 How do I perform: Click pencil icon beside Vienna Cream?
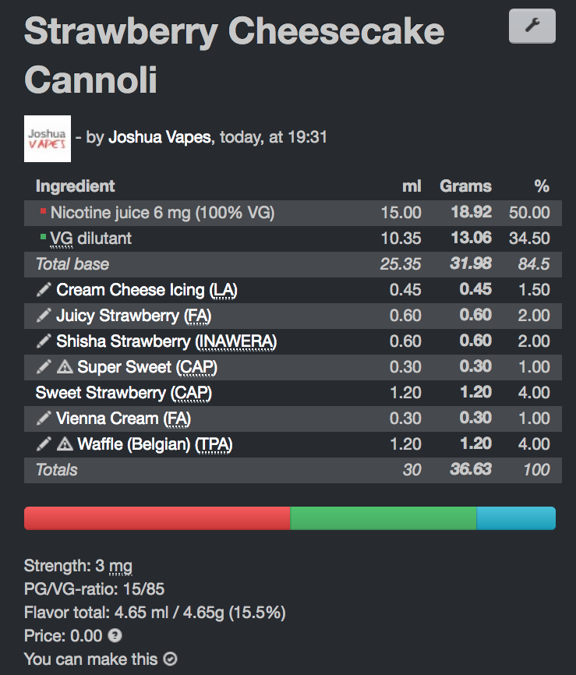coord(44,419)
